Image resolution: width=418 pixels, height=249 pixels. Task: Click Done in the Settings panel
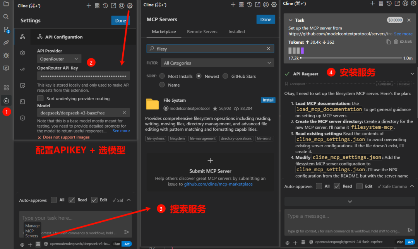120,20
